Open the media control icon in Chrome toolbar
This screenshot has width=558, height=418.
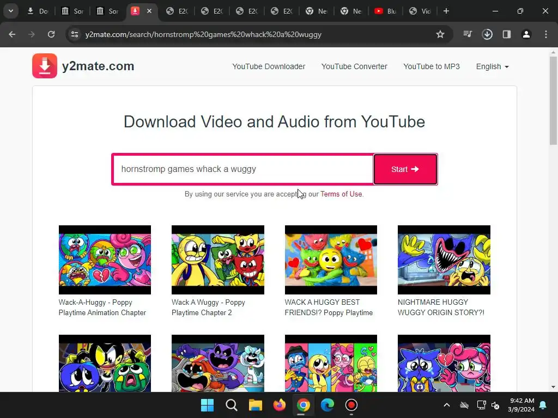click(468, 34)
